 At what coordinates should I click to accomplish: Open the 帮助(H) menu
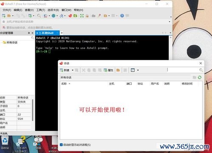[x=79, y=10]
